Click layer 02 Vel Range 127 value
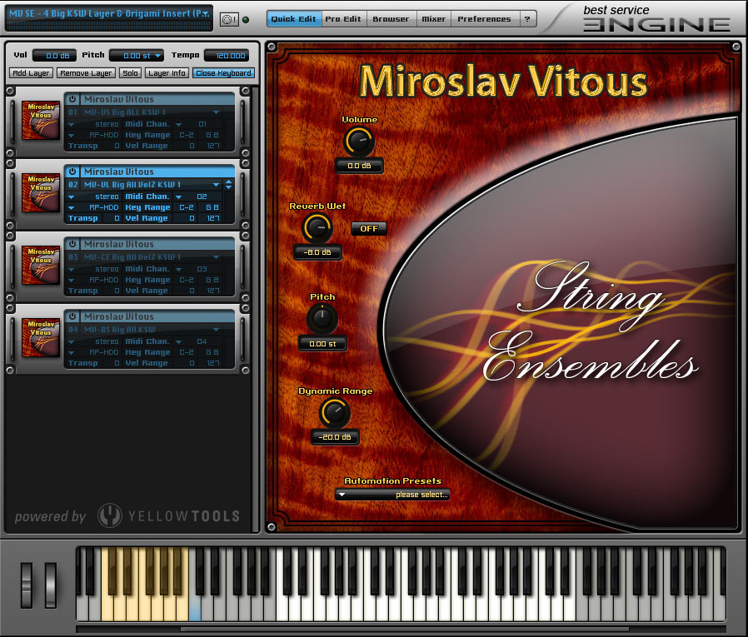Screen dimensions: 748x637 pyautogui.click(x=213, y=218)
